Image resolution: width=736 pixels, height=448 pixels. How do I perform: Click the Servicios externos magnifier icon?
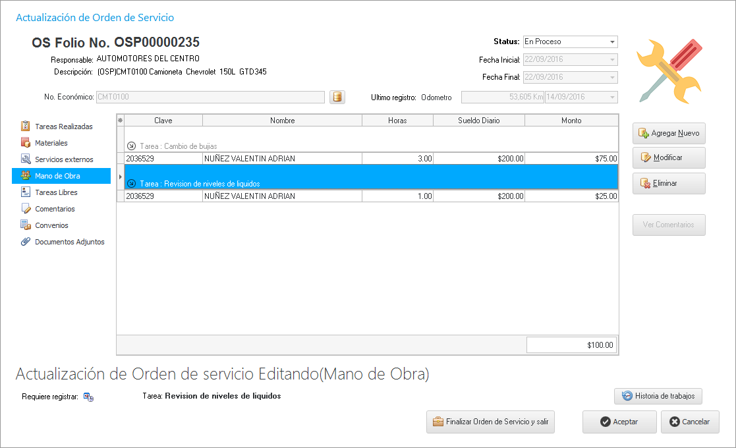click(26, 159)
